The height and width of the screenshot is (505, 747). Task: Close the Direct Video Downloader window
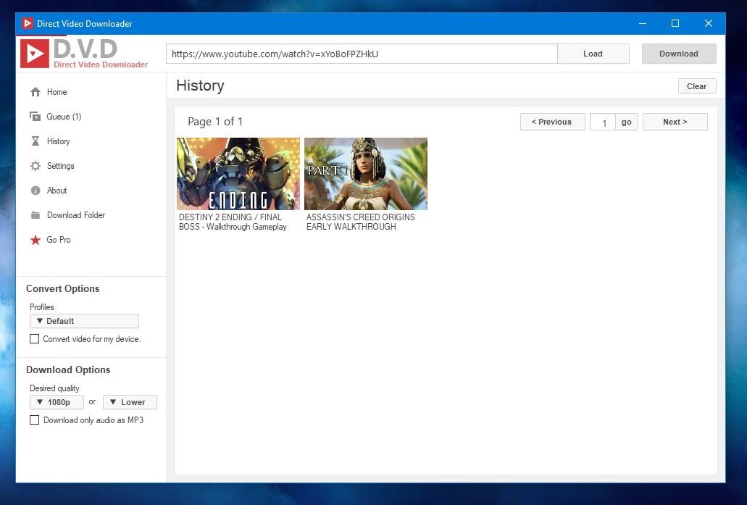click(x=709, y=23)
